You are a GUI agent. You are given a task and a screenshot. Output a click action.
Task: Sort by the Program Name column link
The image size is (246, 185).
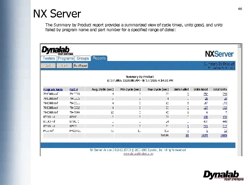[53, 89]
